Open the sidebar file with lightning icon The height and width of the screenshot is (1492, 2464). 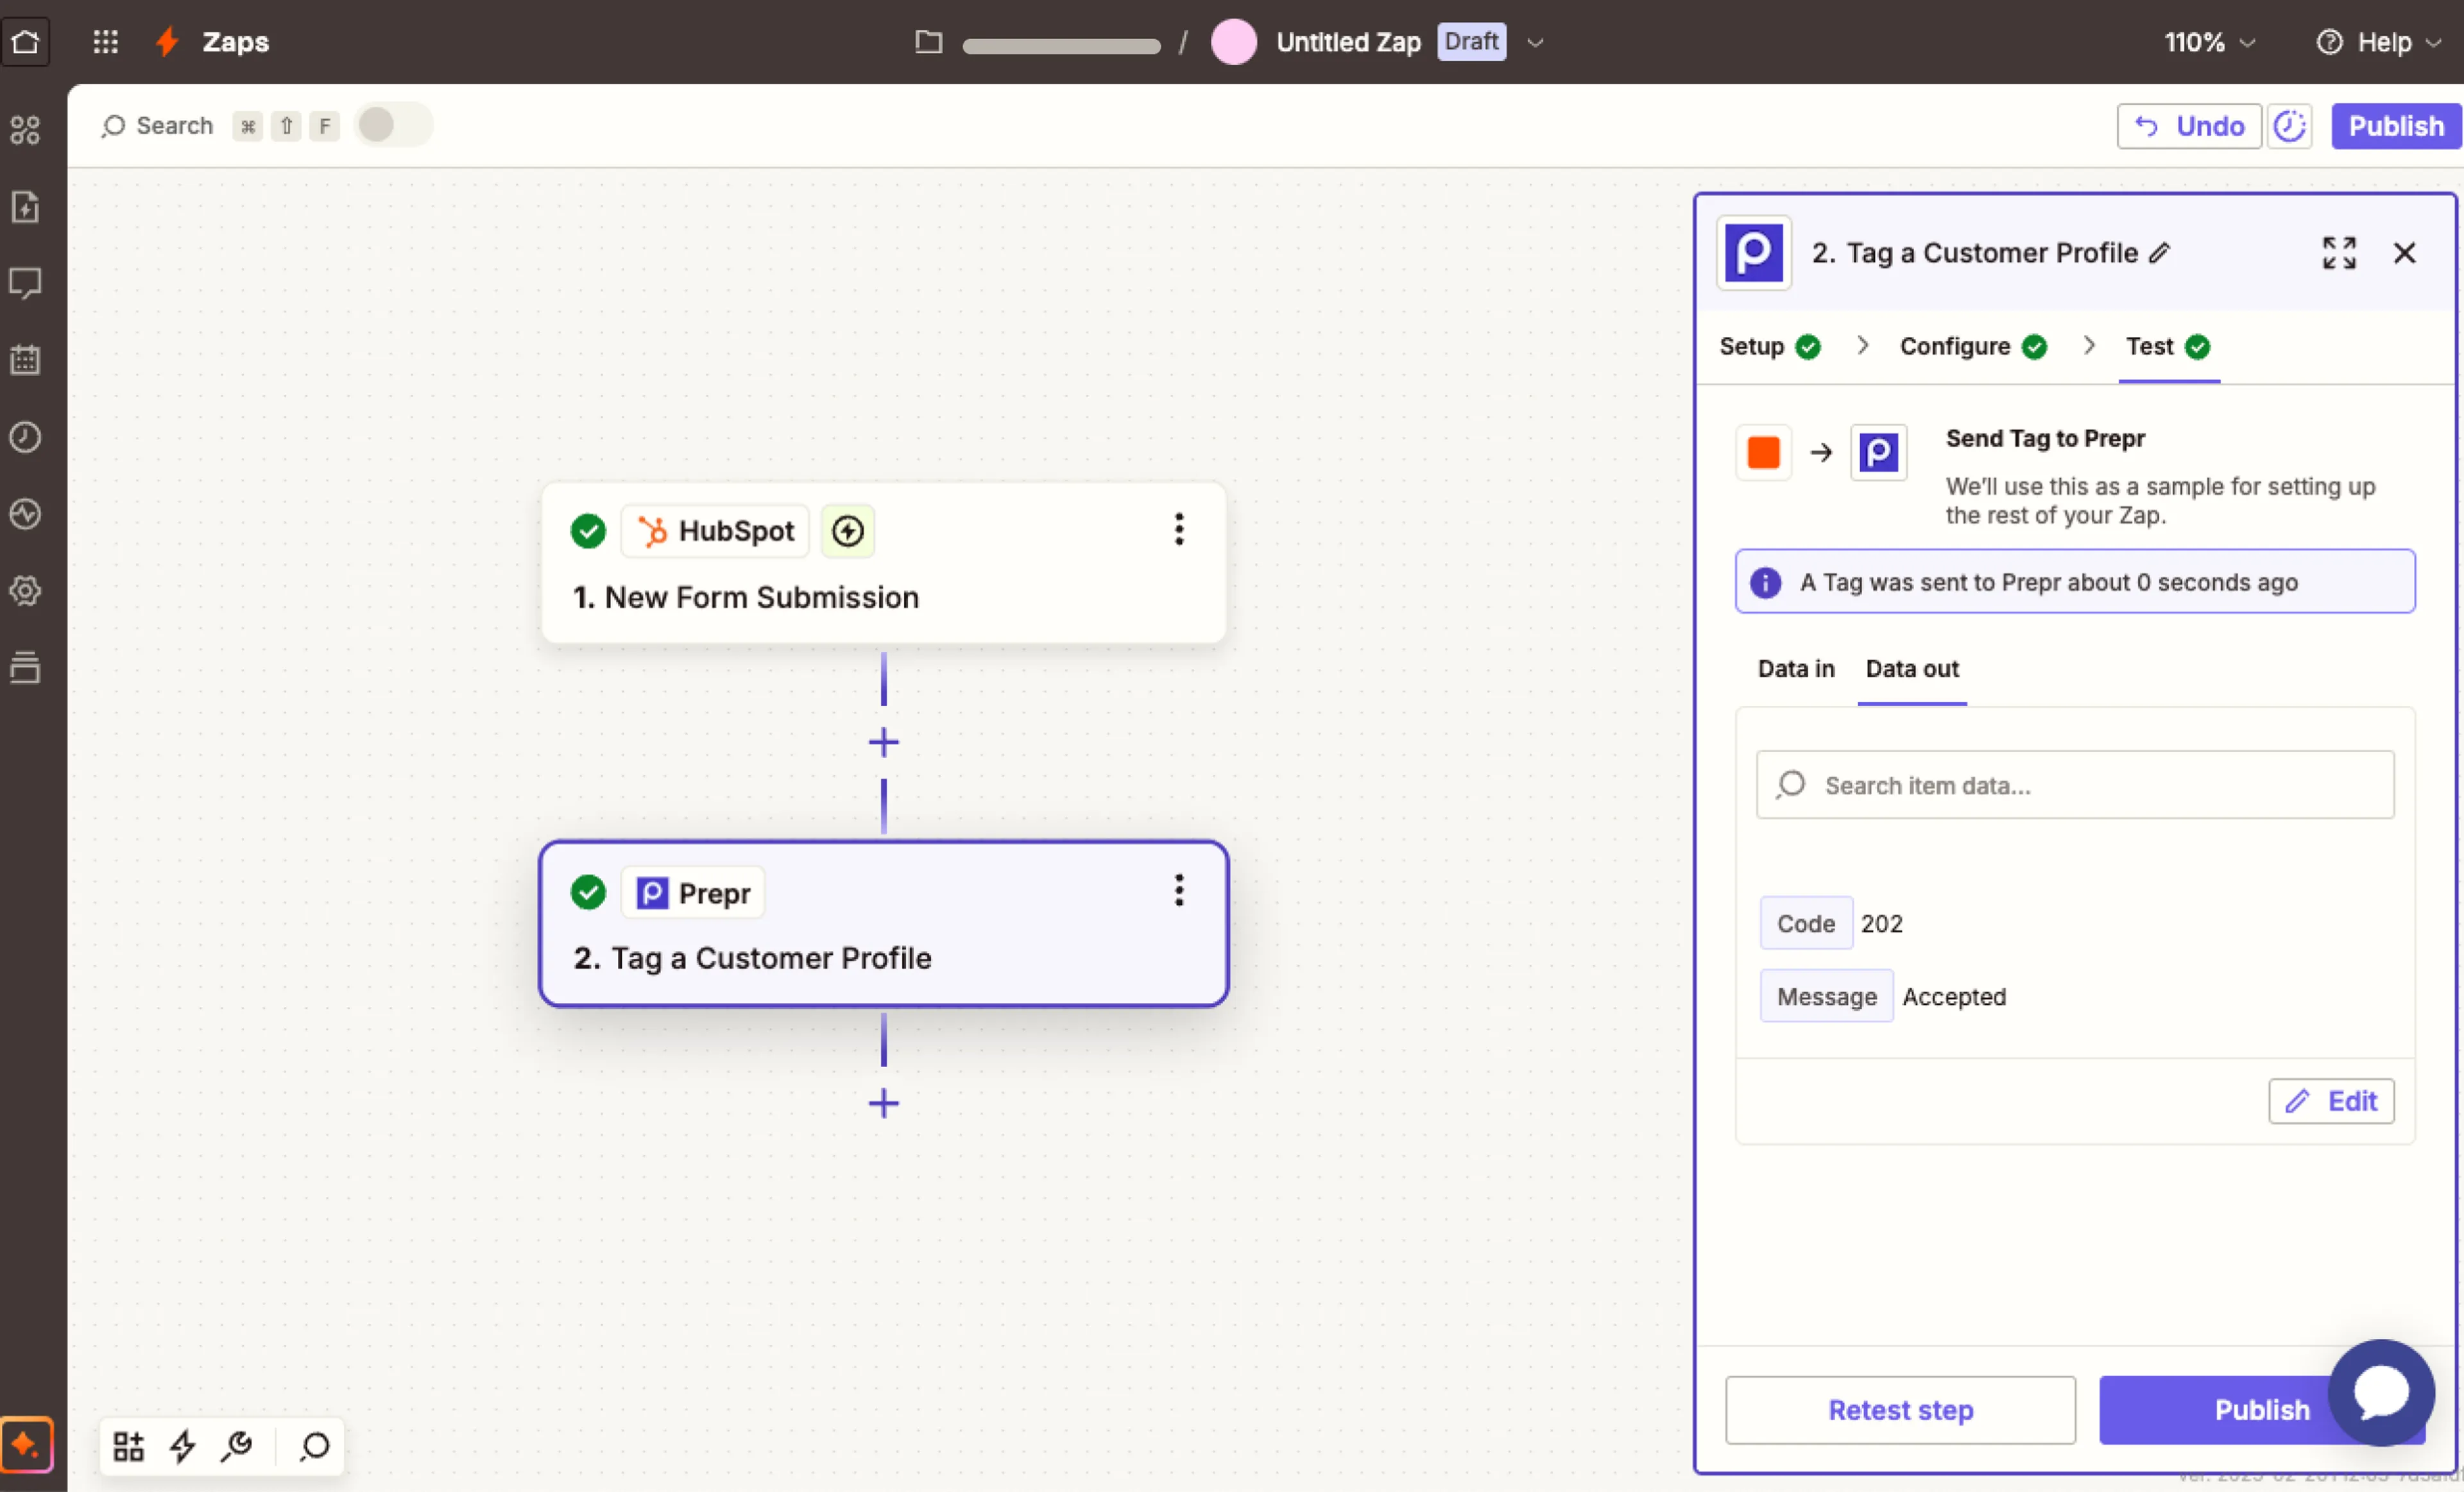tap(25, 206)
